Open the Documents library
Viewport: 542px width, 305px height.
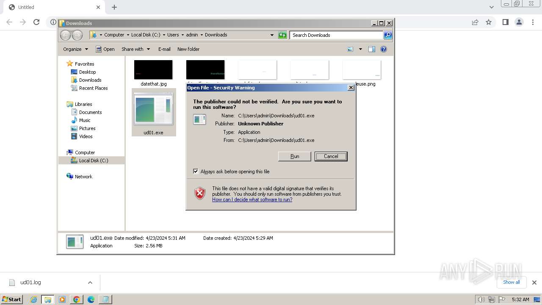90,112
